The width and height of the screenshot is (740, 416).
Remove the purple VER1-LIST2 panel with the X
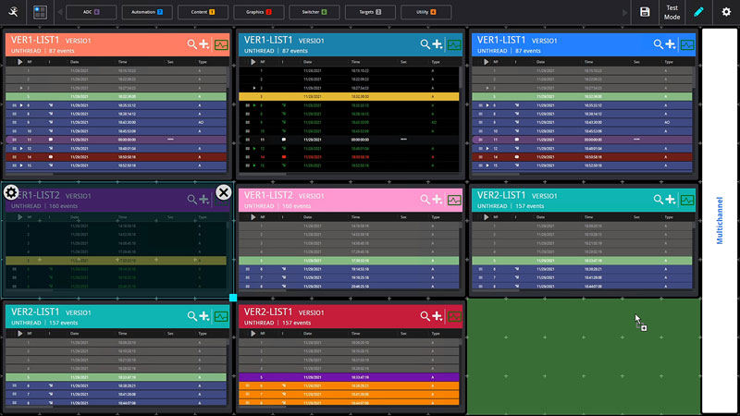click(223, 192)
